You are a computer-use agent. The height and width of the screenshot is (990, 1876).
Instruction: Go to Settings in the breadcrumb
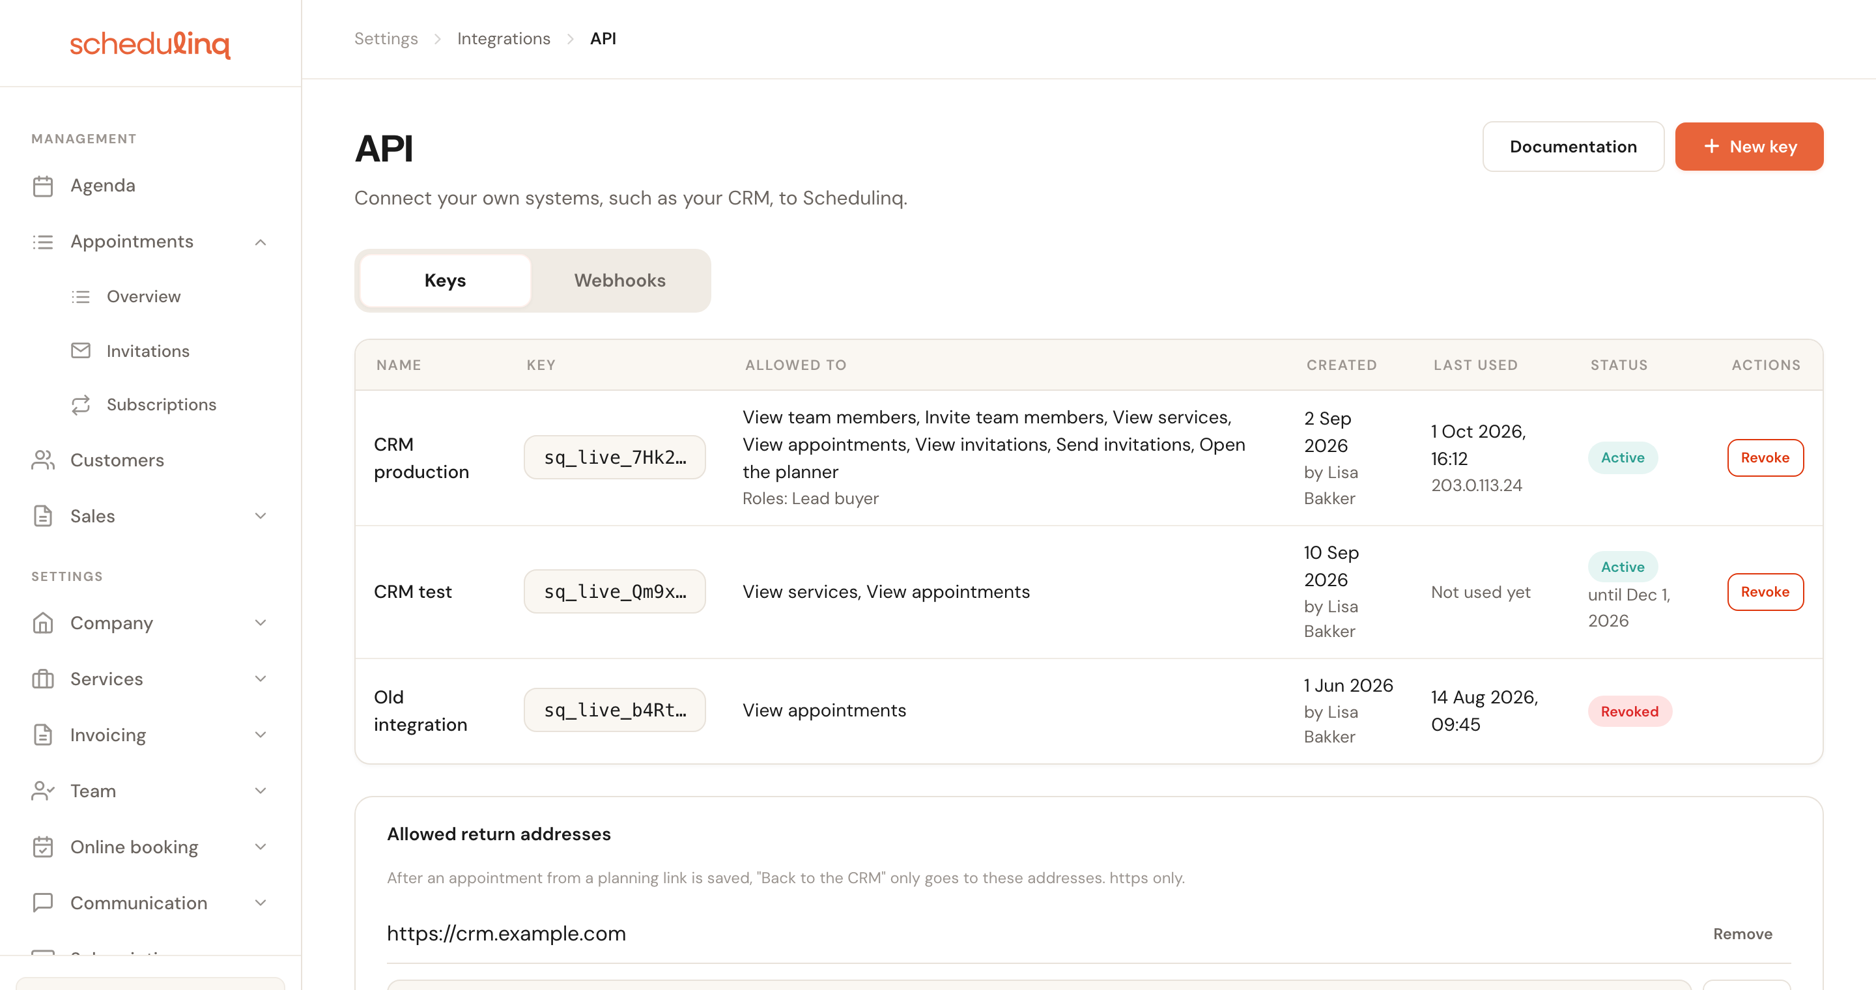point(386,38)
